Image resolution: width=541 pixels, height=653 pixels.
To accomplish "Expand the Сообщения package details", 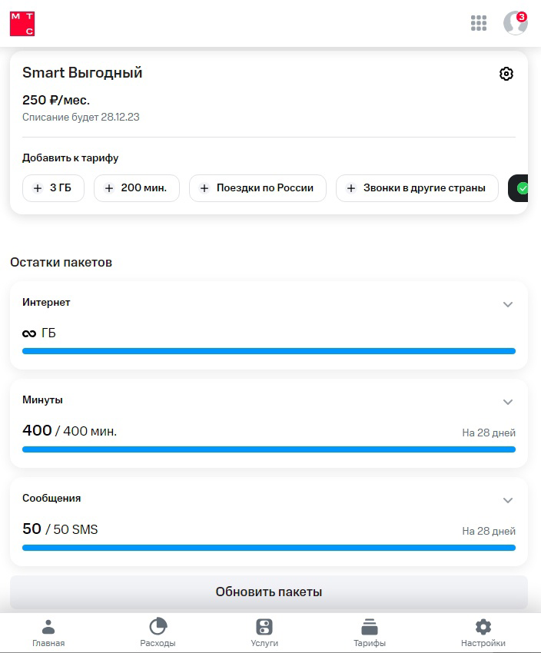I will tap(508, 500).
